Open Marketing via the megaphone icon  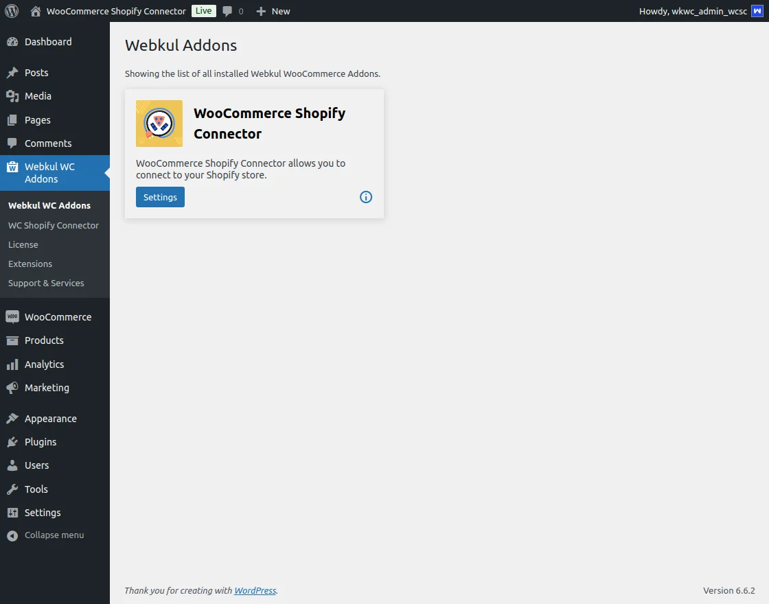coord(11,388)
